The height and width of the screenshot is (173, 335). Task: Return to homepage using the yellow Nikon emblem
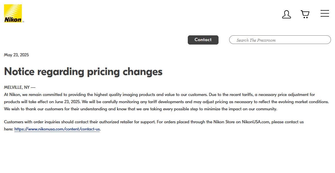tap(13, 13)
